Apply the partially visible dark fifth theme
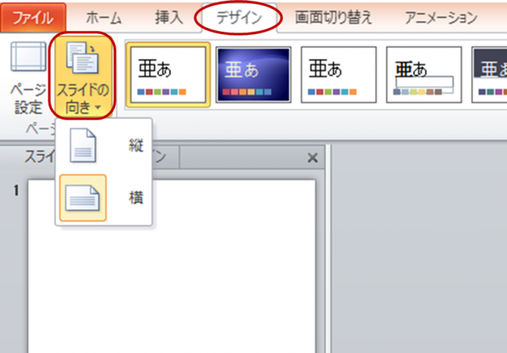 click(x=489, y=75)
